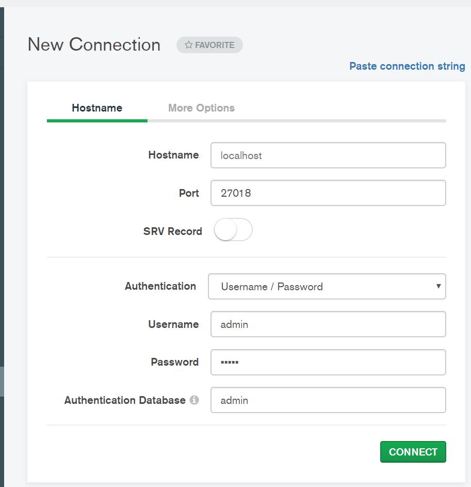Screen dimensions: 471x487
Task: Focus the Hostname field showing localhost
Action: [328, 155]
